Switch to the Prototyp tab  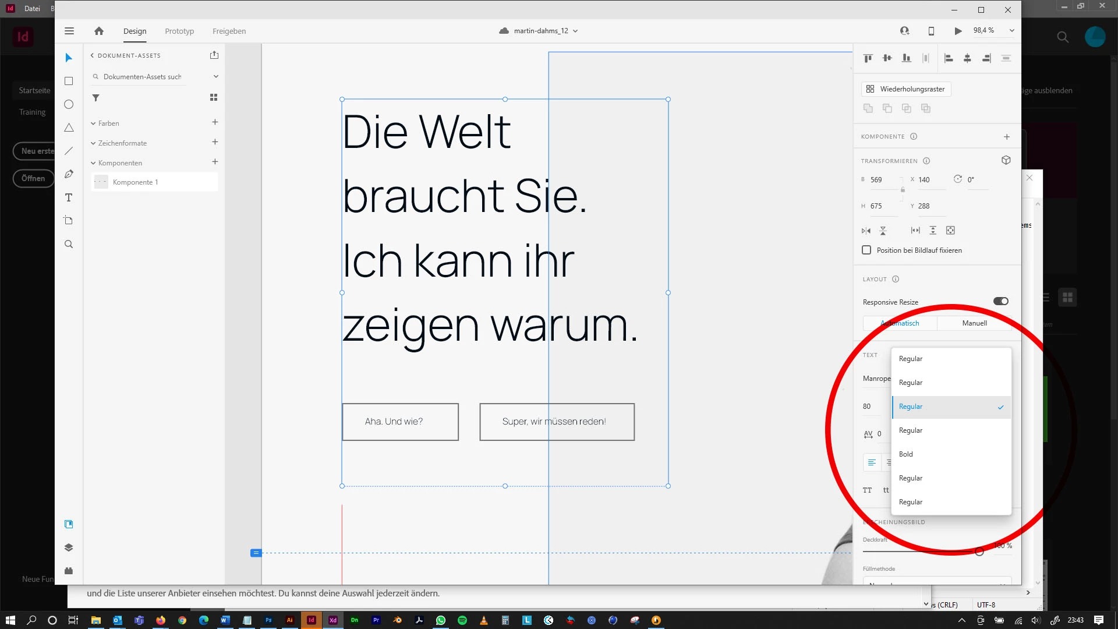pyautogui.click(x=179, y=31)
